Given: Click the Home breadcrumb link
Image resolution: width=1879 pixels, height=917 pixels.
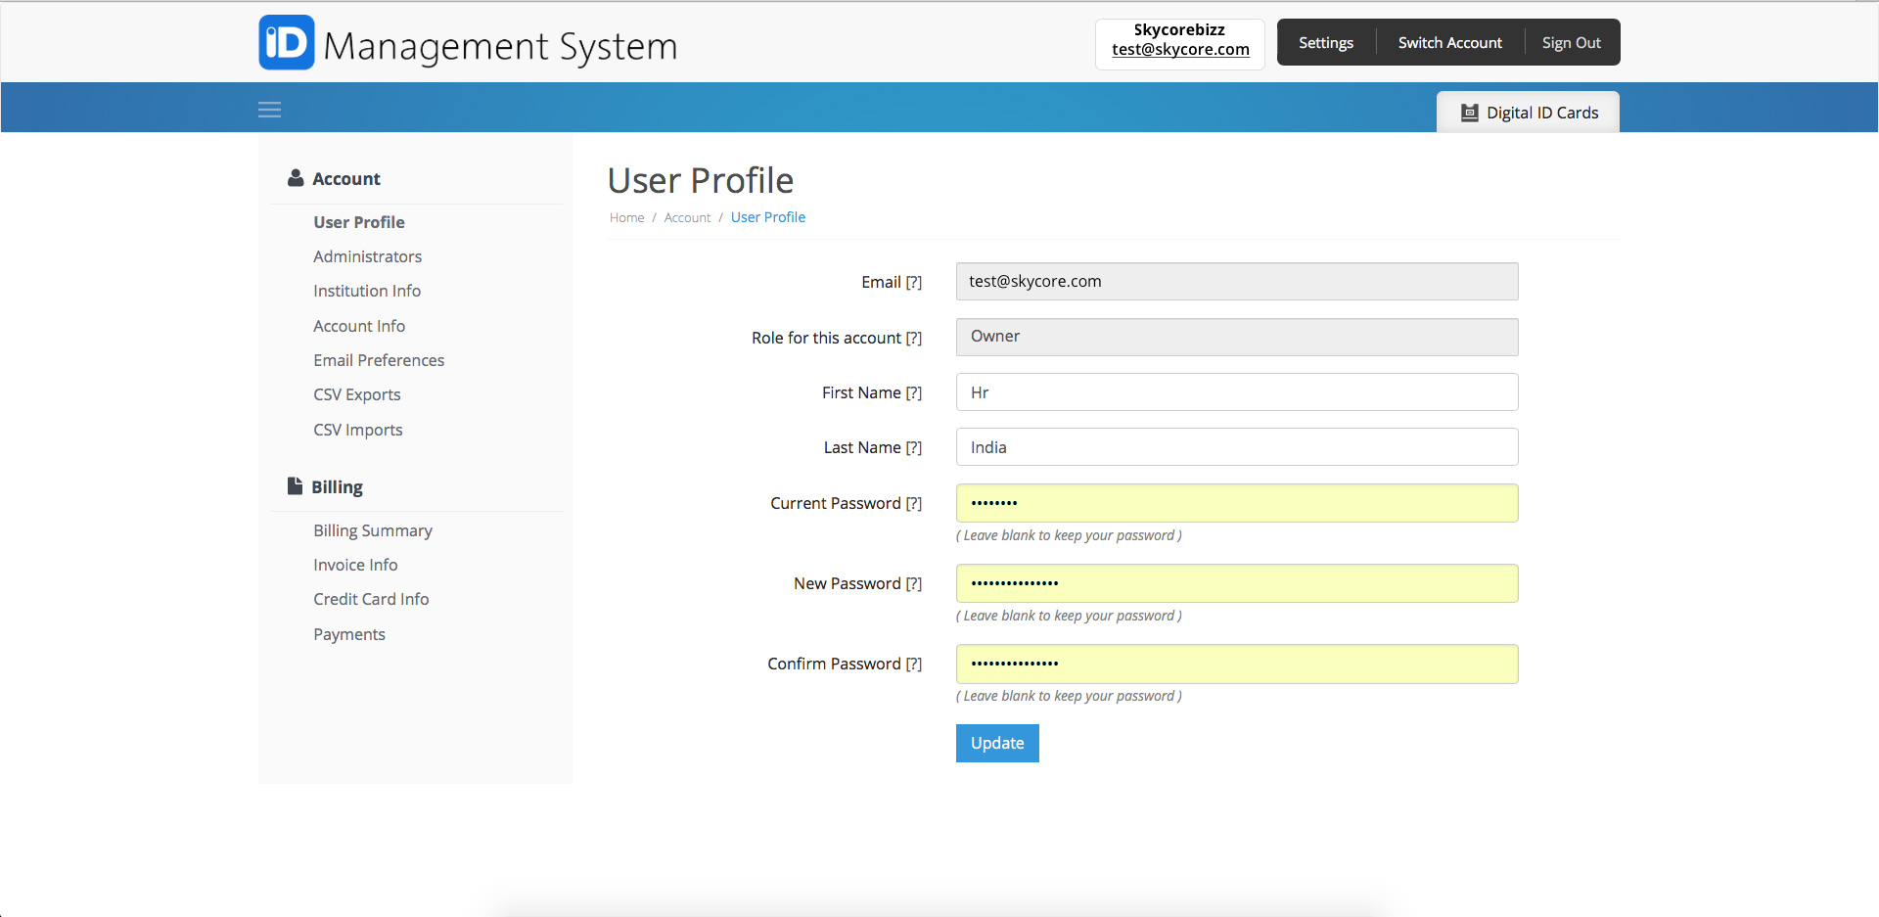Looking at the screenshot, I should click(626, 217).
